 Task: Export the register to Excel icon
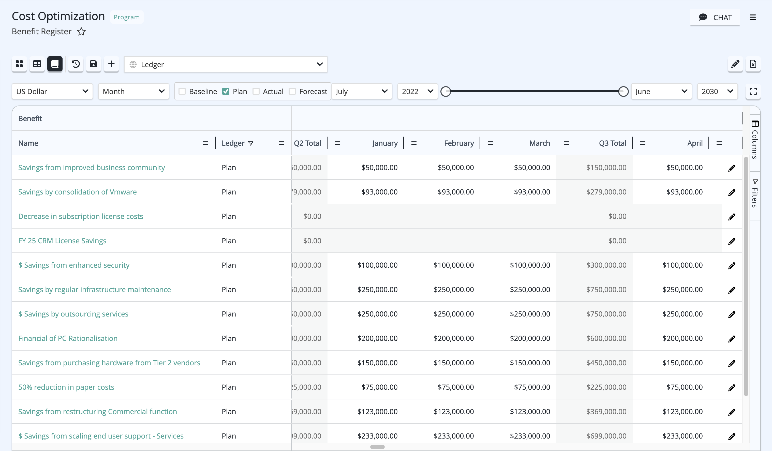[x=753, y=64]
